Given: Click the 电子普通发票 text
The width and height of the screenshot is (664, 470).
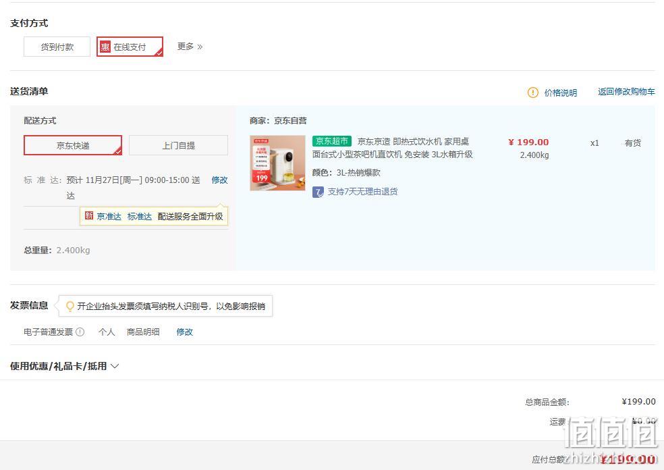Looking at the screenshot, I should pos(49,332).
